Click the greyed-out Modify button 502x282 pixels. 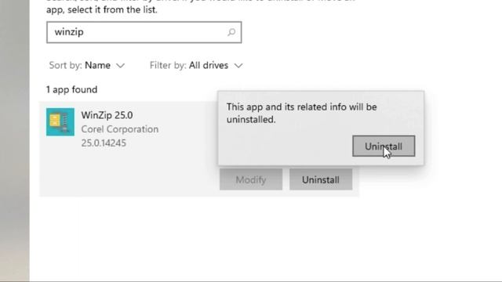251,179
